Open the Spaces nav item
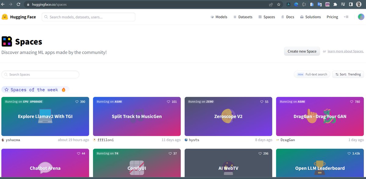Viewport: 366px width, 179px height. (267, 17)
